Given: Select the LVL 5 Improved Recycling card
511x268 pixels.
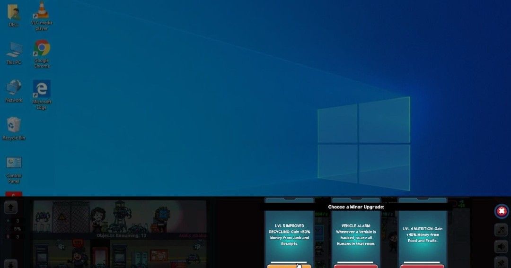Looking at the screenshot, I should (289, 234).
